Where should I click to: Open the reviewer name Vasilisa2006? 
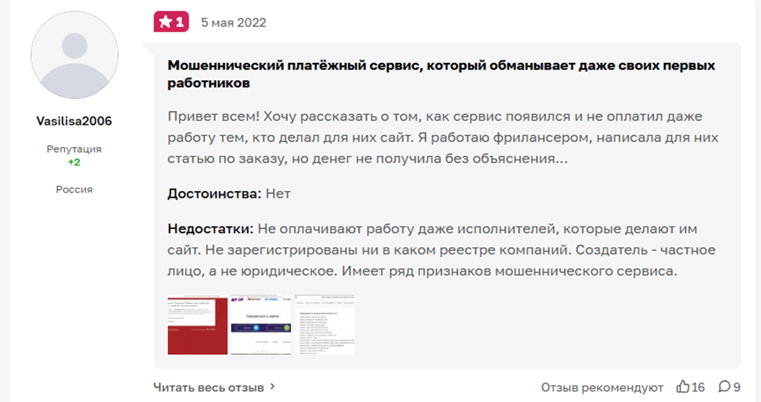pos(74,120)
